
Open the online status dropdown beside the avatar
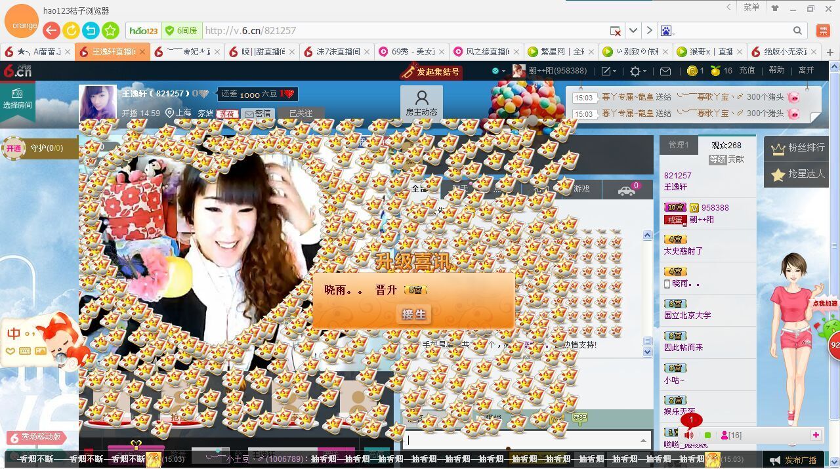coord(499,71)
